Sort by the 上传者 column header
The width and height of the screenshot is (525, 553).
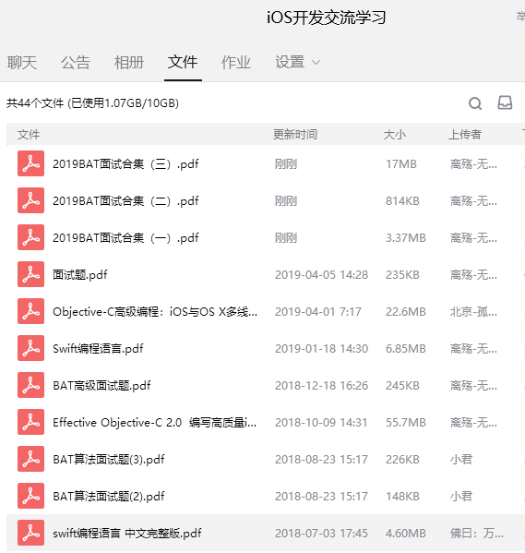pos(465,135)
